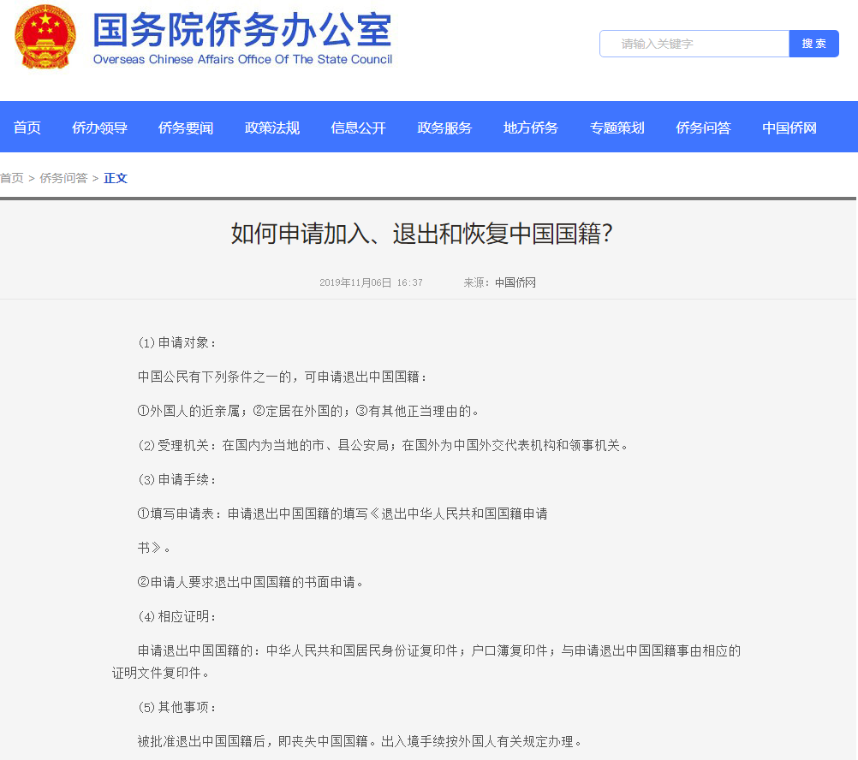Image resolution: width=858 pixels, height=760 pixels.
Task: Open the 信息公开 section
Action: 358,126
